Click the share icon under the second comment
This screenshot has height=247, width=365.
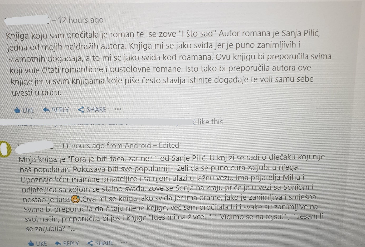(x=90, y=243)
